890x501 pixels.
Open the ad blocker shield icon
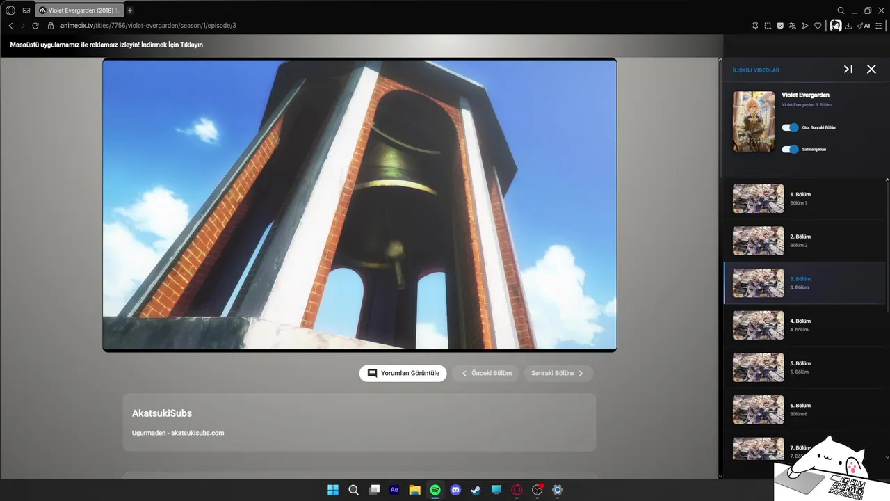[780, 26]
